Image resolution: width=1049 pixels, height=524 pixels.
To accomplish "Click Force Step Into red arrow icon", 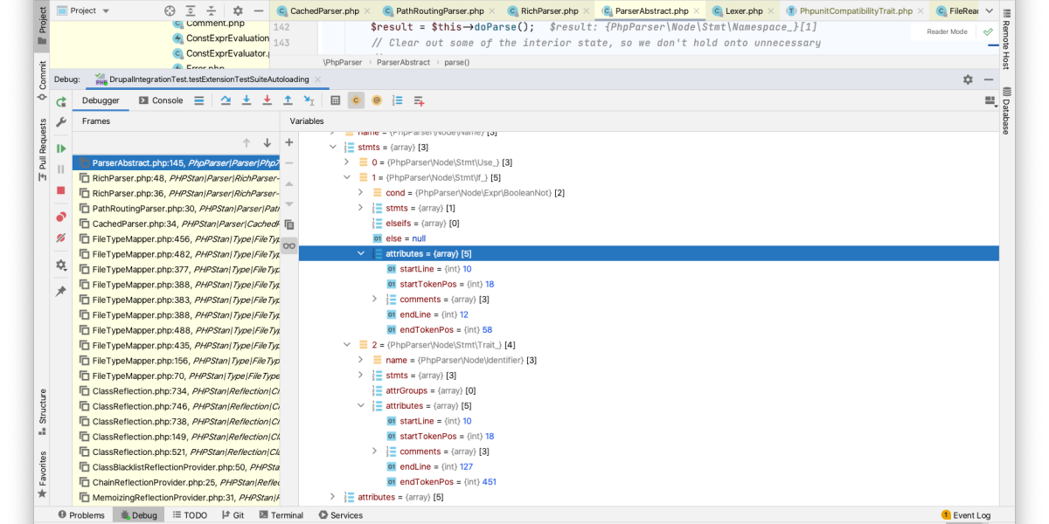I will click(x=267, y=100).
